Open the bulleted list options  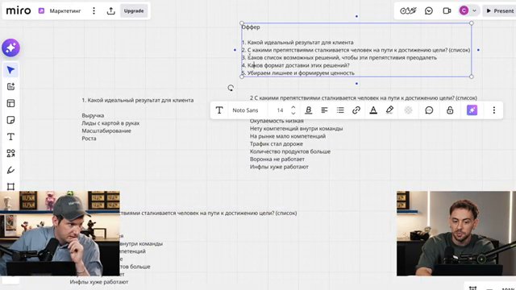click(x=340, y=110)
